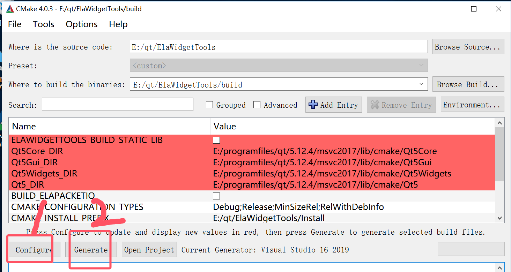This screenshot has width=511, height=272.
Task: Select the Qt5Widgets_DIR entry name
Action: point(44,173)
